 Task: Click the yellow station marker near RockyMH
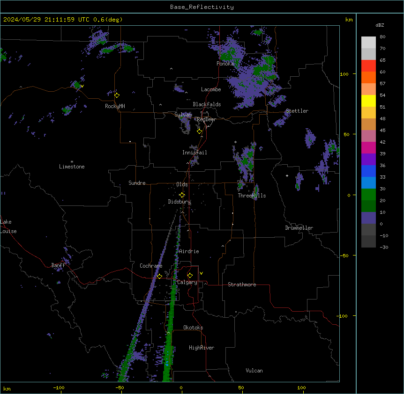117,95
